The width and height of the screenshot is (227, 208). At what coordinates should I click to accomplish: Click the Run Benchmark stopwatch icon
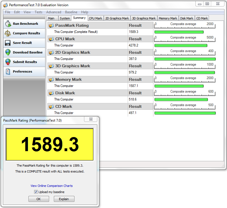8,24
